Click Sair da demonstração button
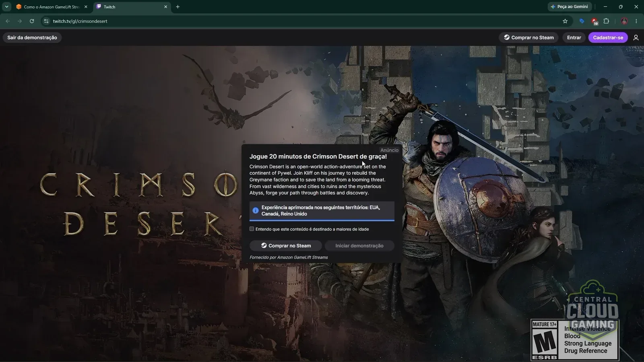 pyautogui.click(x=32, y=37)
